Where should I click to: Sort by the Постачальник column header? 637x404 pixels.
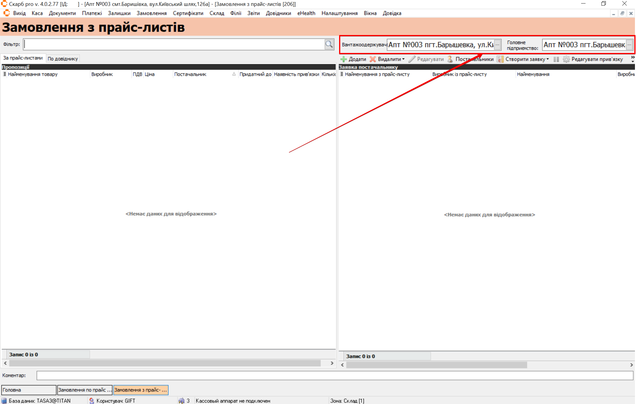190,74
